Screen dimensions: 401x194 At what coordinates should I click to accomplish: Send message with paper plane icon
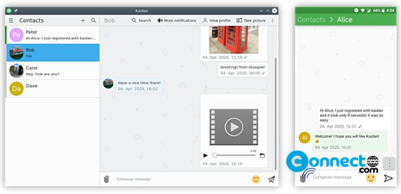[271, 179]
